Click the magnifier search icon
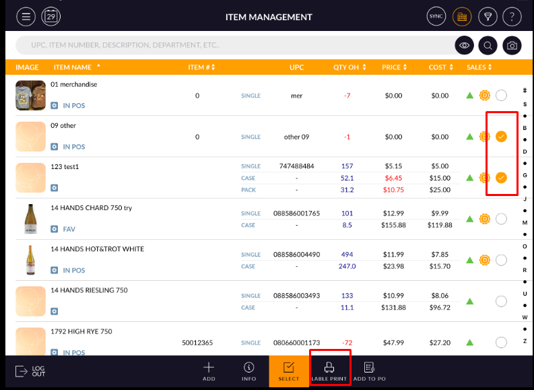Image resolution: width=534 pixels, height=390 pixels. pyautogui.click(x=488, y=46)
